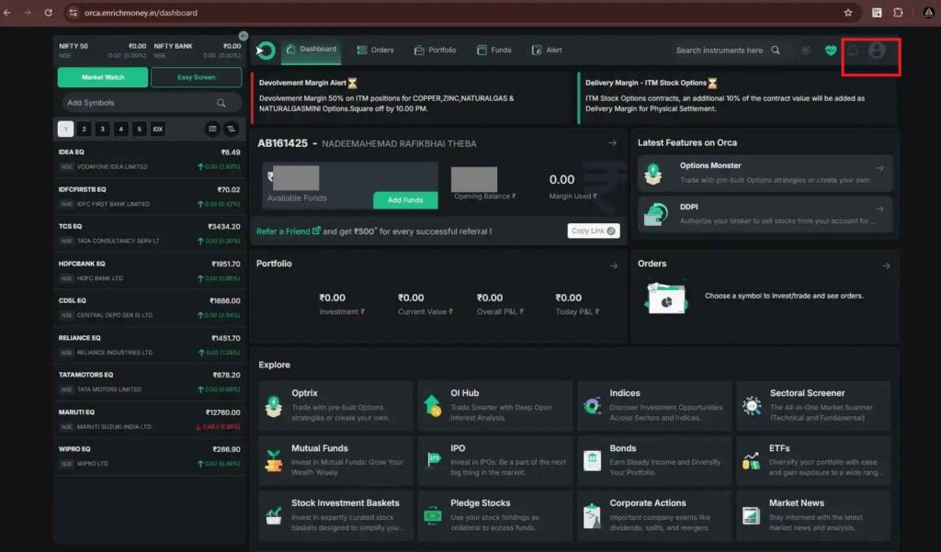
Task: Click the Copy Link button
Action: 593,231
